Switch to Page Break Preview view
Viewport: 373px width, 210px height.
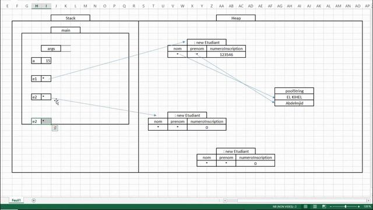pos(324,206)
